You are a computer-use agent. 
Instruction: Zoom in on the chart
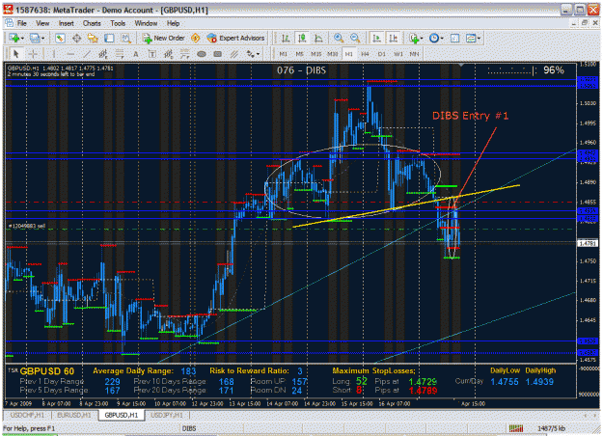[339, 38]
